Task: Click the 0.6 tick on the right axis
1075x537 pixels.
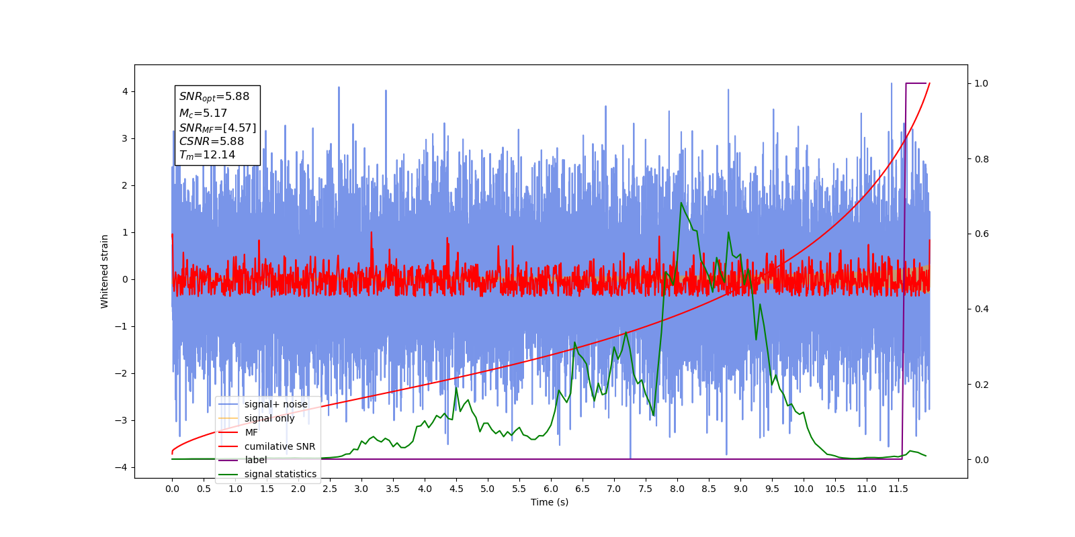Action: tap(982, 234)
